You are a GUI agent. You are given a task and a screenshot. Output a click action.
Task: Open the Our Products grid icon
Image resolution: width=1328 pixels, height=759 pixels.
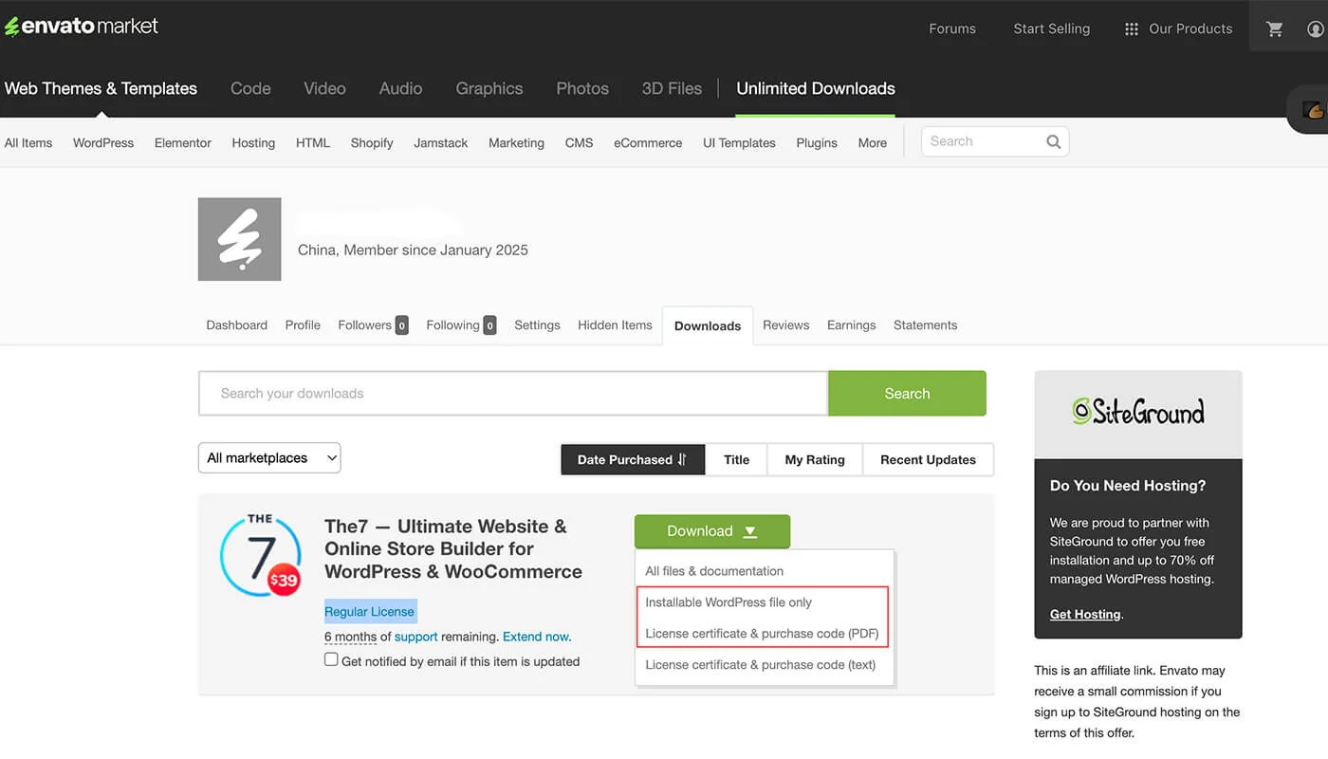coord(1132,28)
